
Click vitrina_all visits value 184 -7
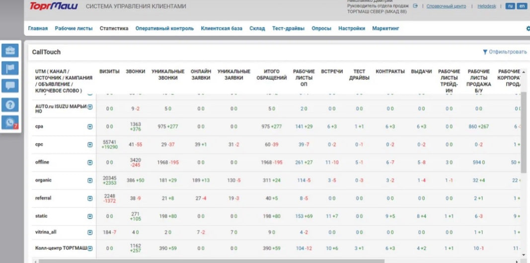click(x=109, y=232)
